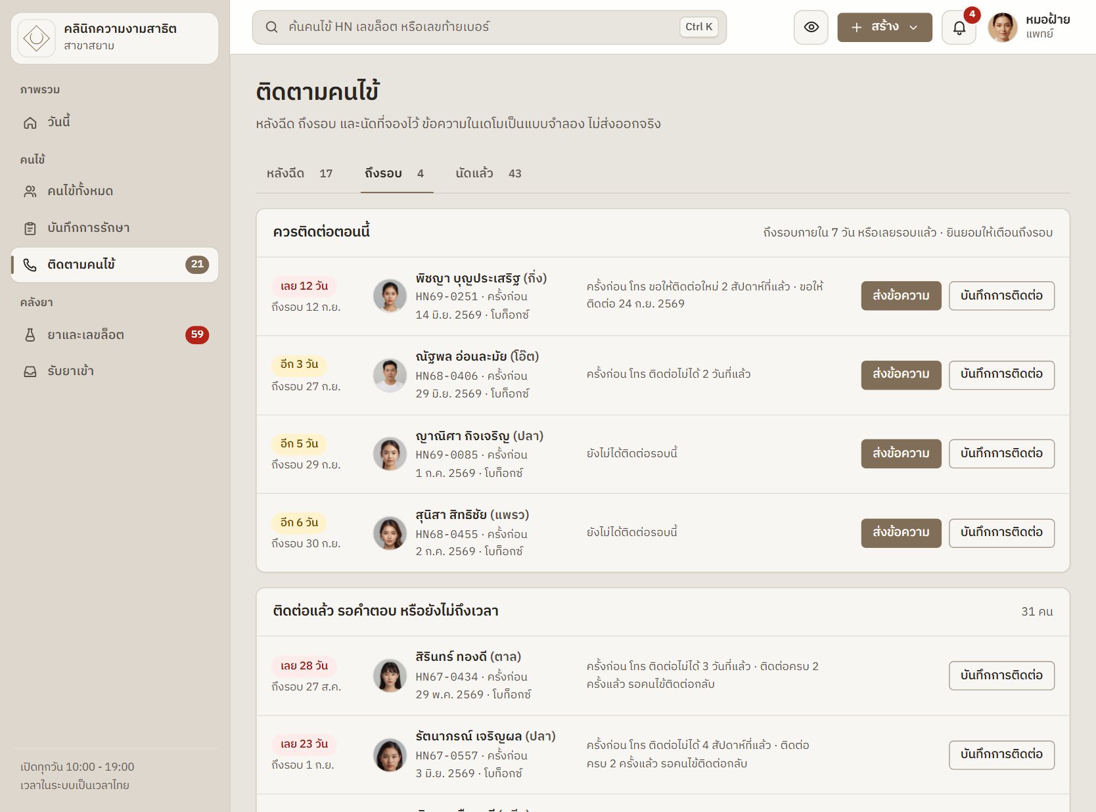Go to คนไข้ทั้งหมด in sidebar
Image resolution: width=1096 pixels, height=812 pixels.
(x=114, y=191)
